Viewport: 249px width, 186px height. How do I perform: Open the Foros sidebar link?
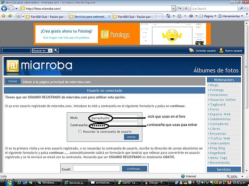[x=214, y=109]
